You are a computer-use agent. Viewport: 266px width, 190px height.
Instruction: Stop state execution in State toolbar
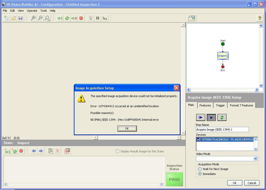tap(21, 151)
